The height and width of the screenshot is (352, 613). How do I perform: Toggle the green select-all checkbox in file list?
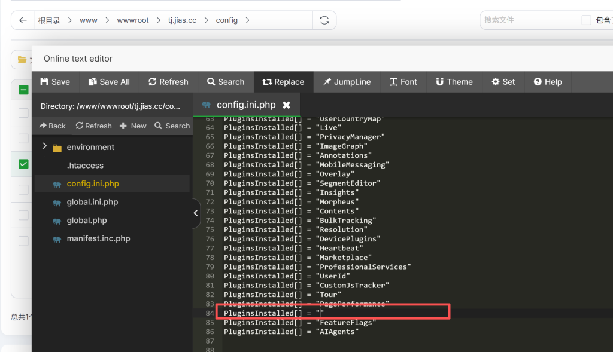pos(23,90)
